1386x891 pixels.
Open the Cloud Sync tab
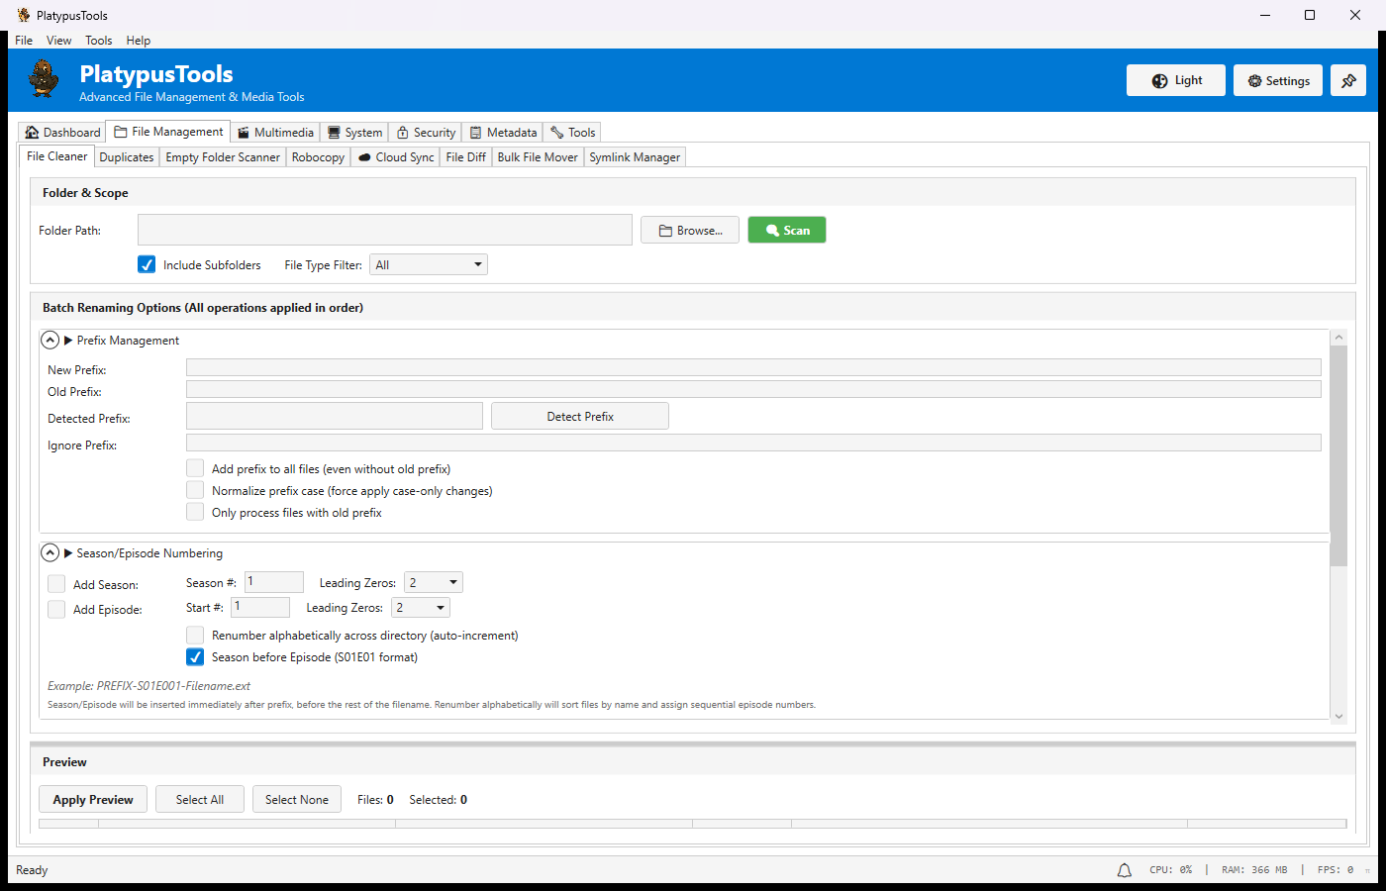coord(395,157)
